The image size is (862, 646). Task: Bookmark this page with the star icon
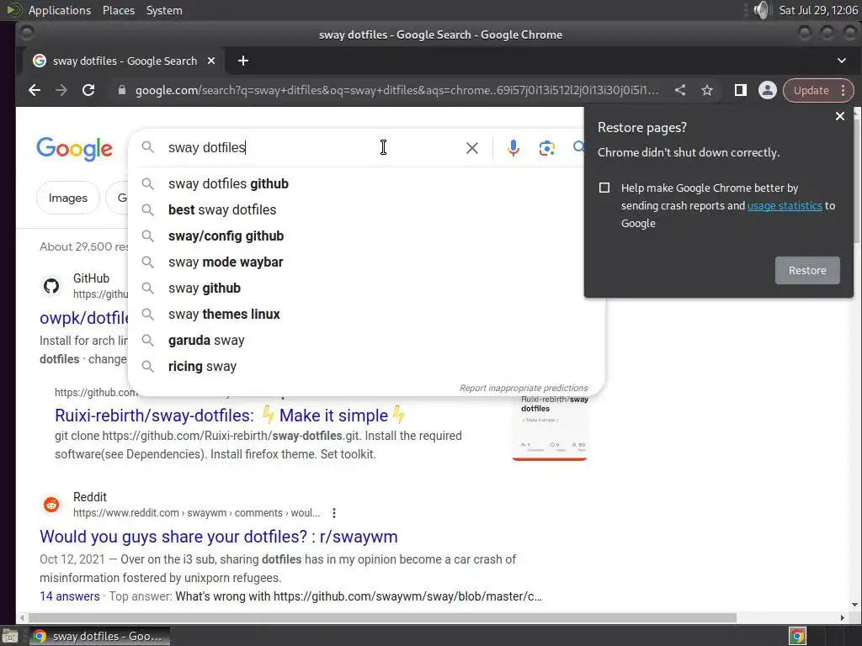point(707,90)
